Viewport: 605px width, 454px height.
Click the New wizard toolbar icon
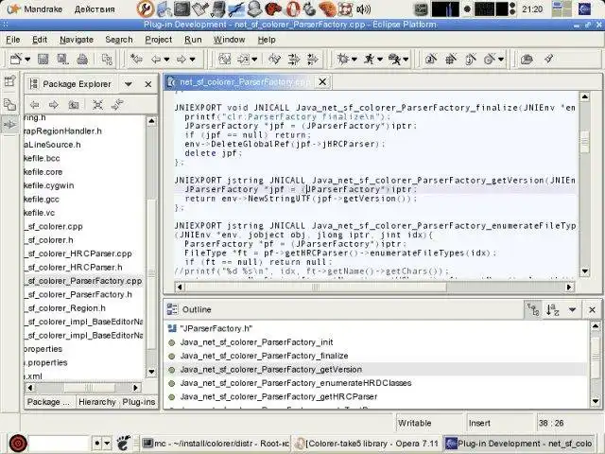tap(16, 59)
